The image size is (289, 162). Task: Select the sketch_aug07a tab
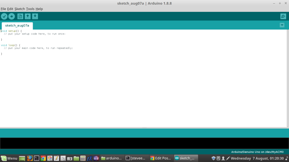(17, 26)
